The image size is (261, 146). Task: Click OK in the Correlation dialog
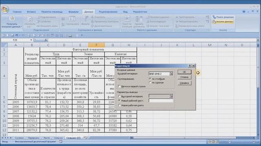click(184, 72)
